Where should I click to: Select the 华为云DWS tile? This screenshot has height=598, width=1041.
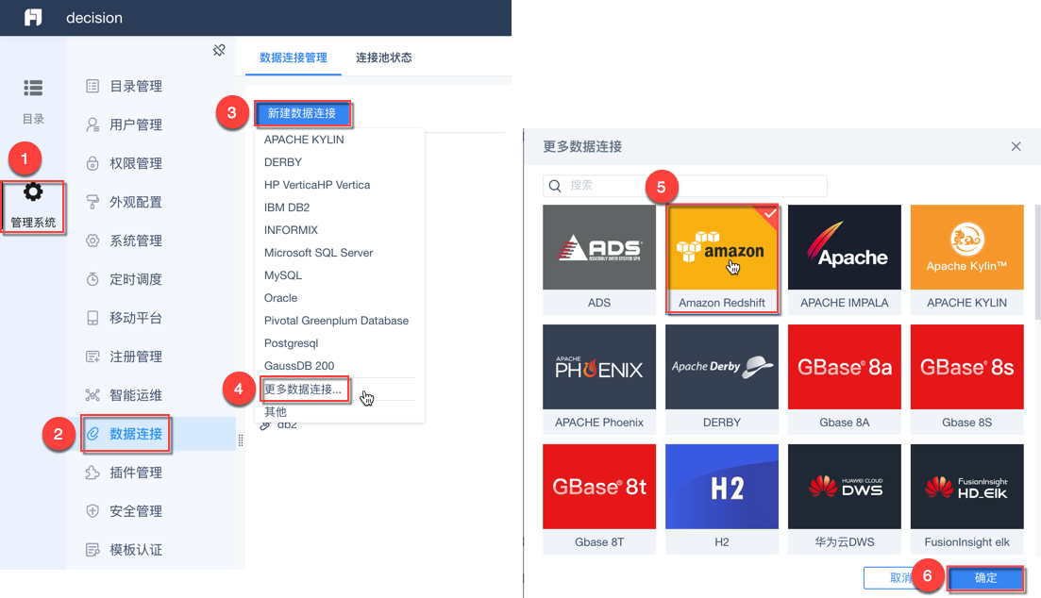(x=845, y=498)
